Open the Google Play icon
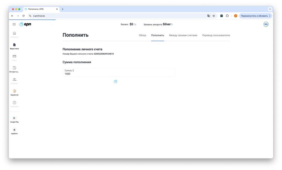 pyautogui.click(x=14, y=118)
